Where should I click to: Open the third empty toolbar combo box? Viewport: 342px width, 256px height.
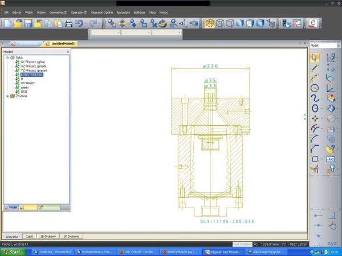(x=166, y=32)
